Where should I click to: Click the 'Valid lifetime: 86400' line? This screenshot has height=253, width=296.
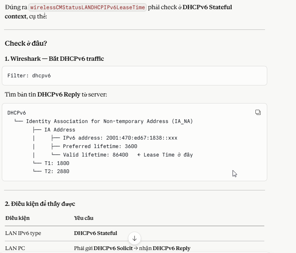tap(95, 155)
